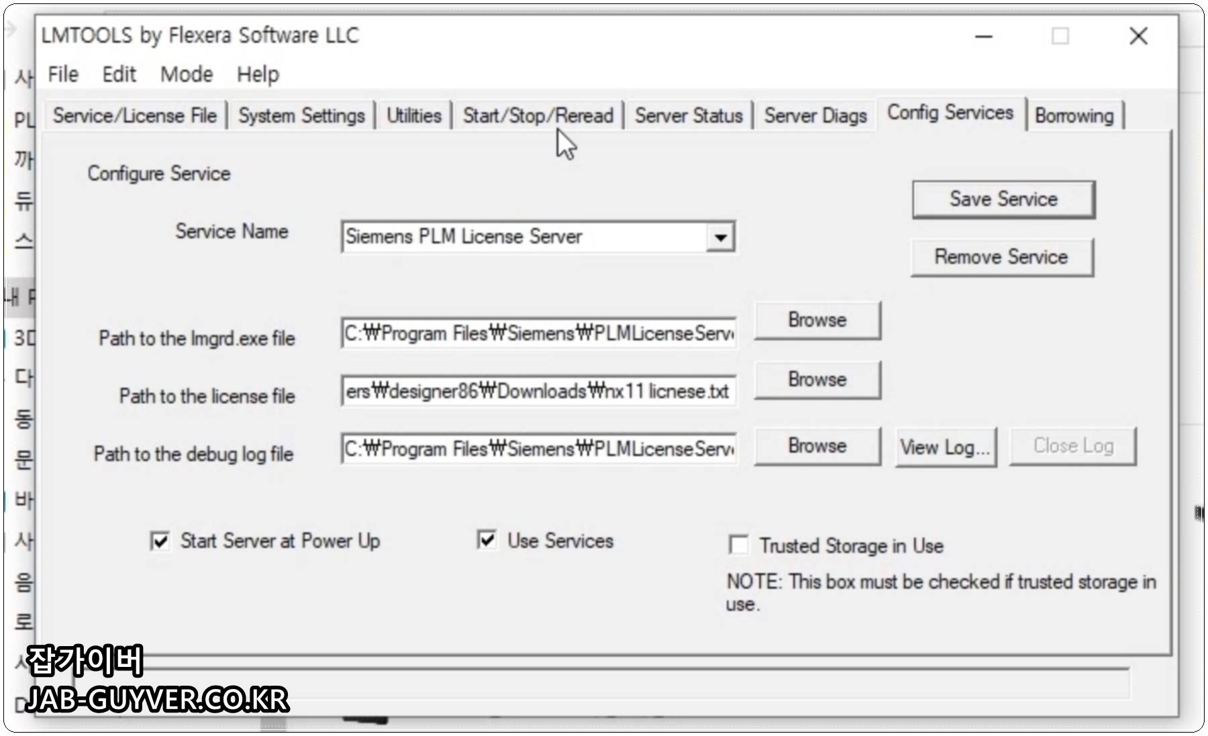Open the File menu
The height and width of the screenshot is (736, 1208).
[63, 74]
